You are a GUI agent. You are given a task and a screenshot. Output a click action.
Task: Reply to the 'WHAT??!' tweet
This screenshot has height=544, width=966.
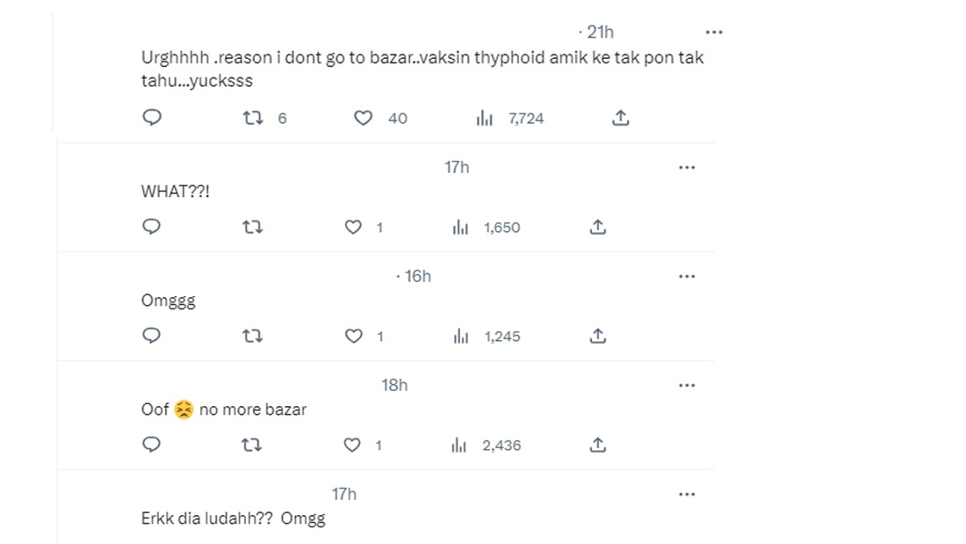click(x=152, y=227)
